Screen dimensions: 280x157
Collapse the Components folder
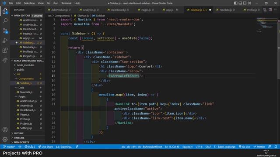click(x=26, y=78)
